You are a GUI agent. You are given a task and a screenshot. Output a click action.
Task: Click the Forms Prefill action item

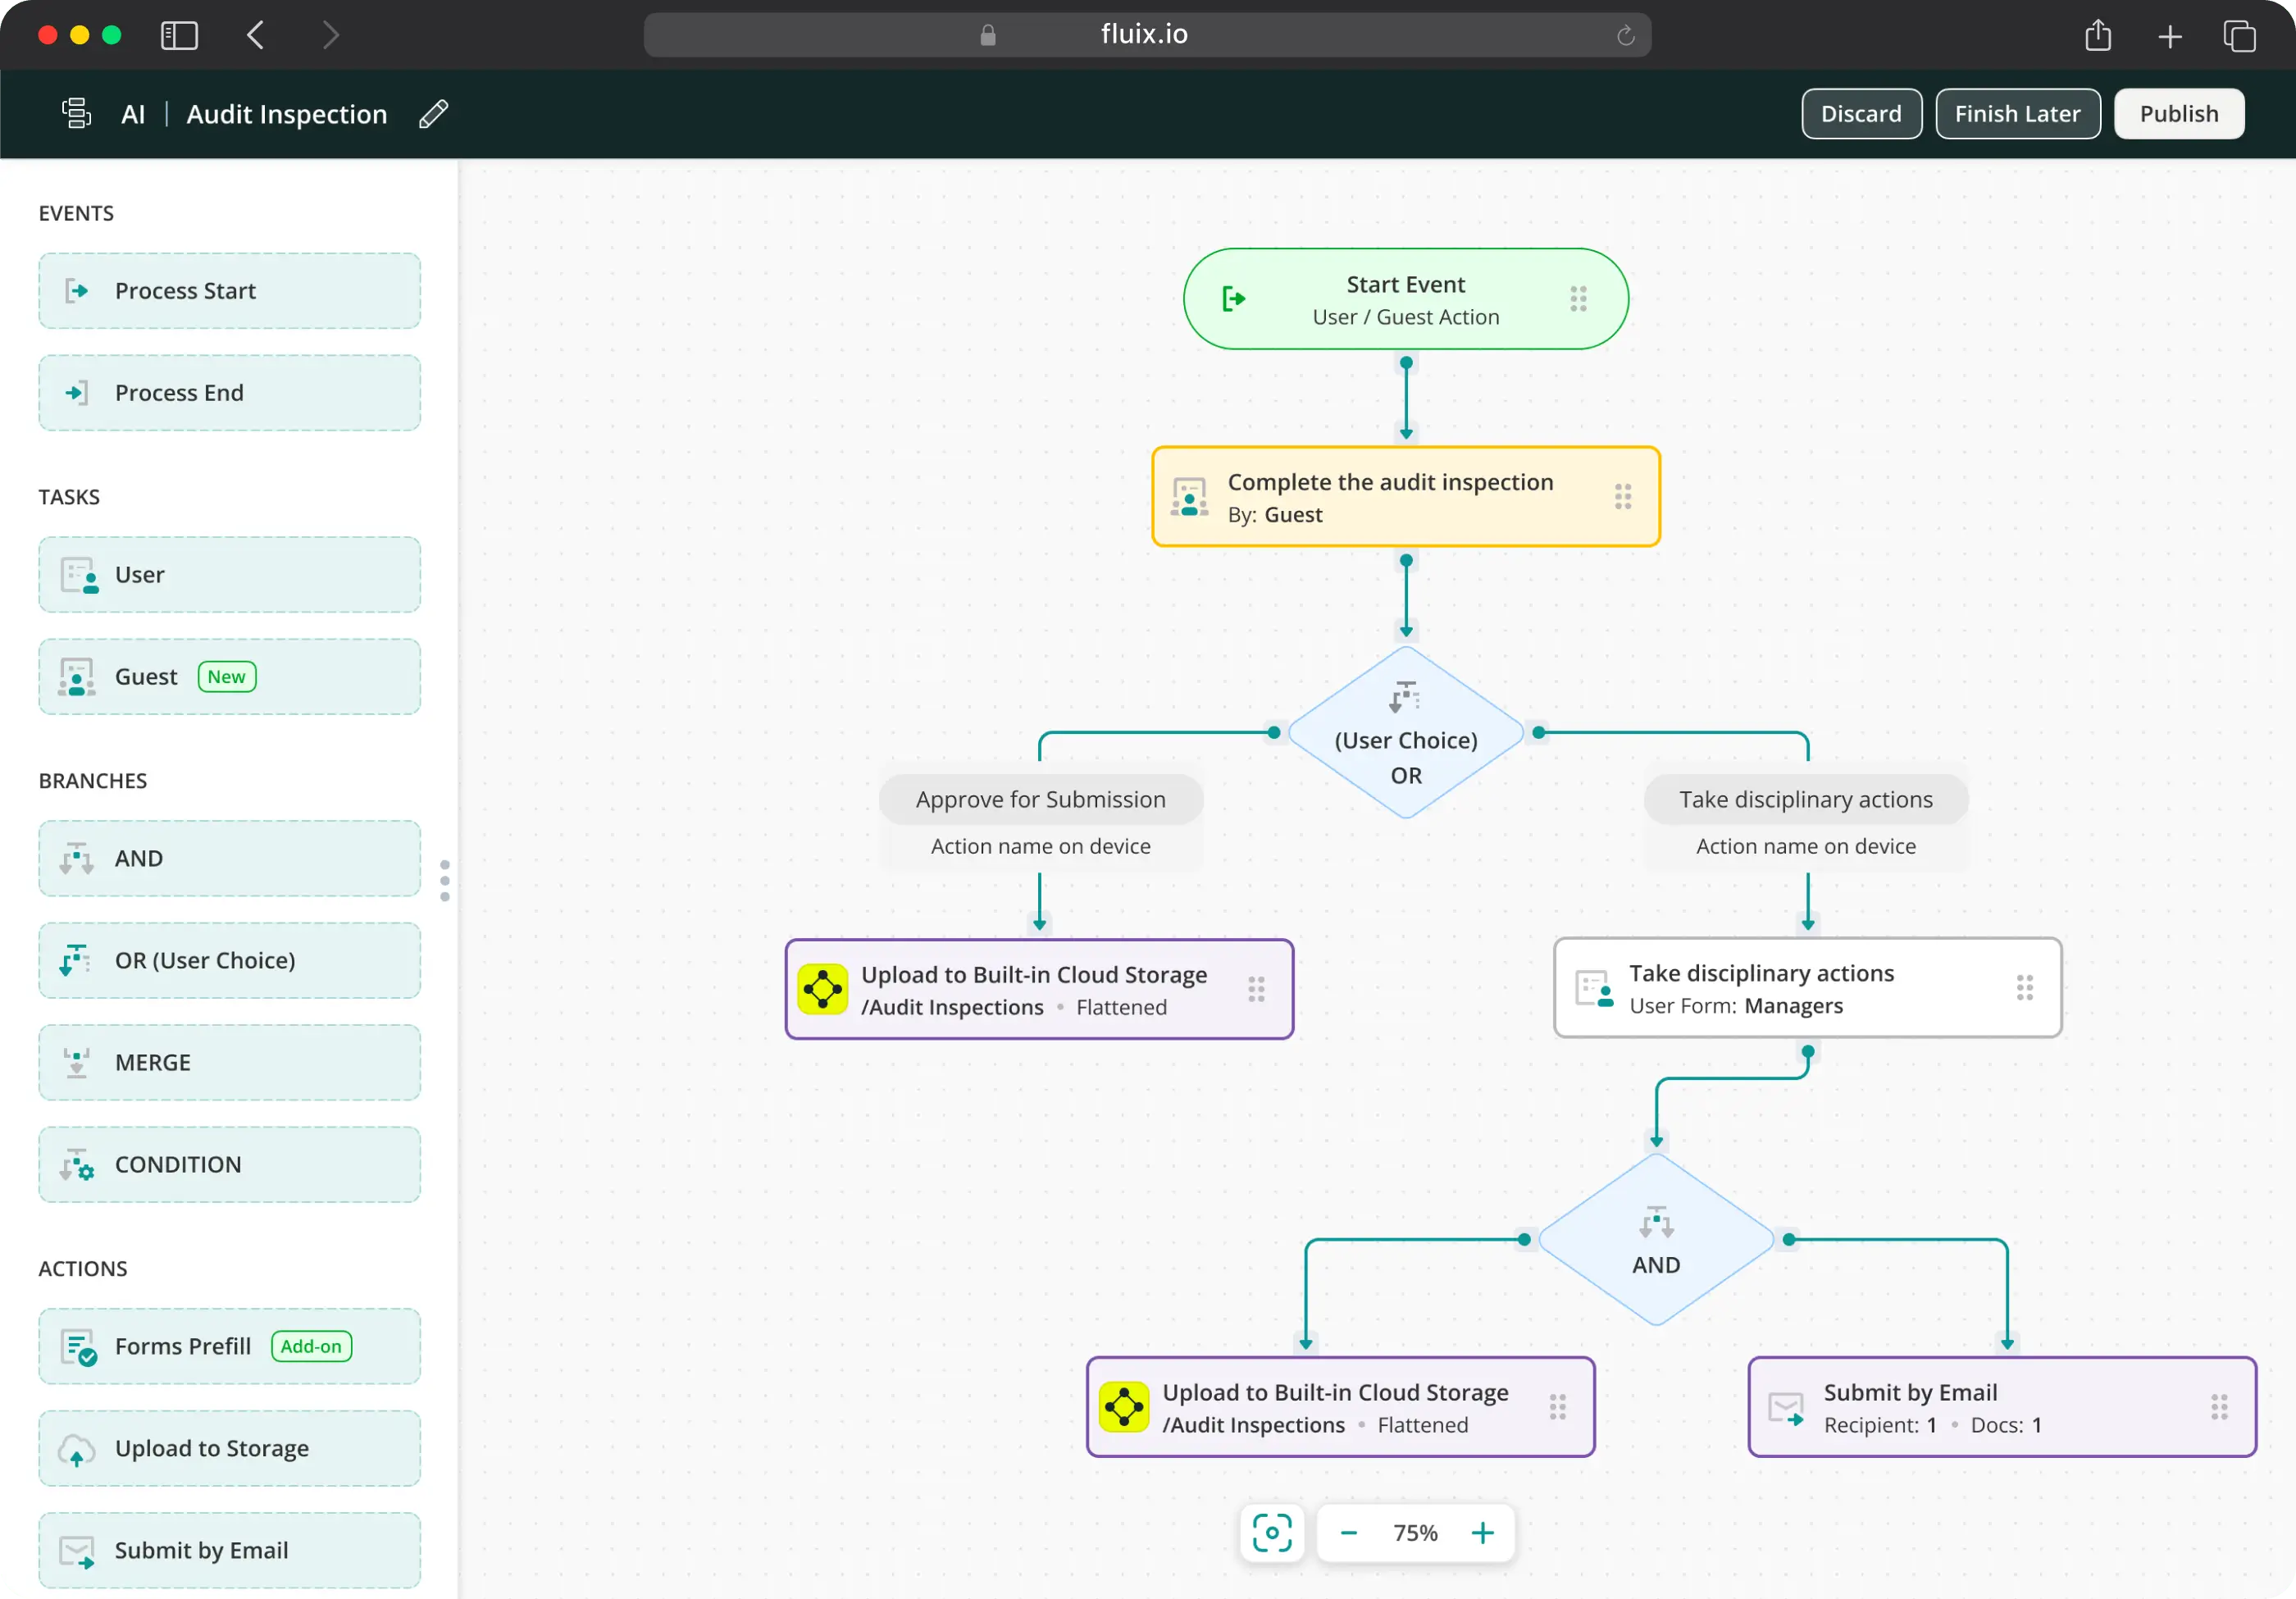pos(229,1346)
